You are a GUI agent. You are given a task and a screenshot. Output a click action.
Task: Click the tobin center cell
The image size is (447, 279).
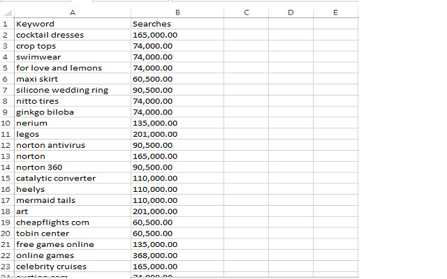73,234
